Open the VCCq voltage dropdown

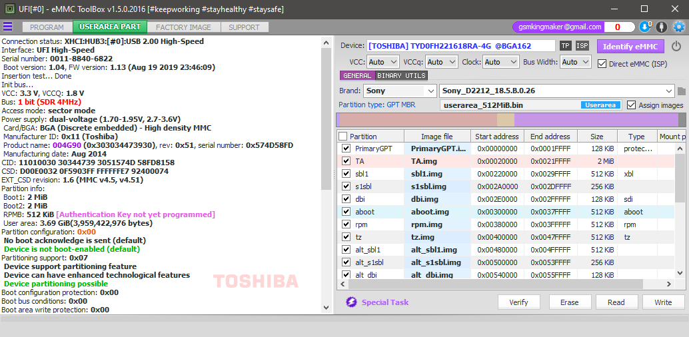442,63
